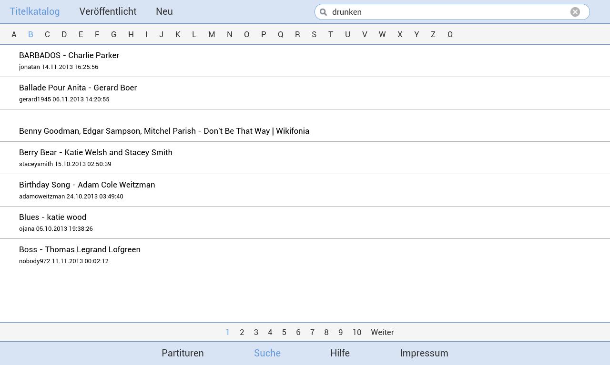
Task: Open titles starting with V
Action: [365, 34]
